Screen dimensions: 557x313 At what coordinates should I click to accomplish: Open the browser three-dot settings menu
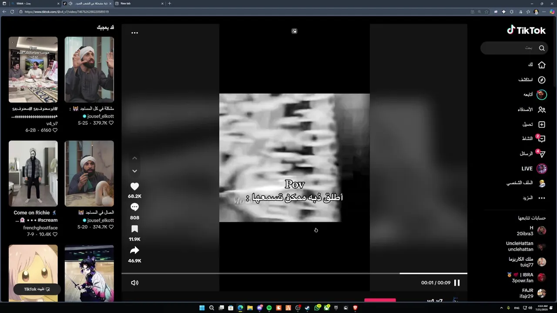coord(544,12)
